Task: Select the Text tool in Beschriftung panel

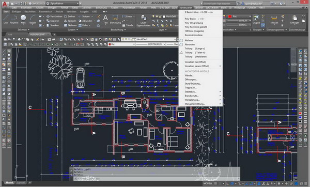Action: (105, 20)
